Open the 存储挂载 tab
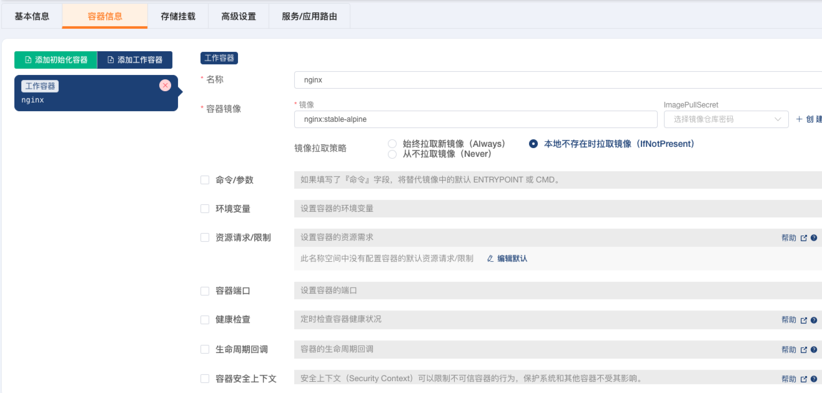Viewport: 822px width, 393px height. [x=178, y=16]
